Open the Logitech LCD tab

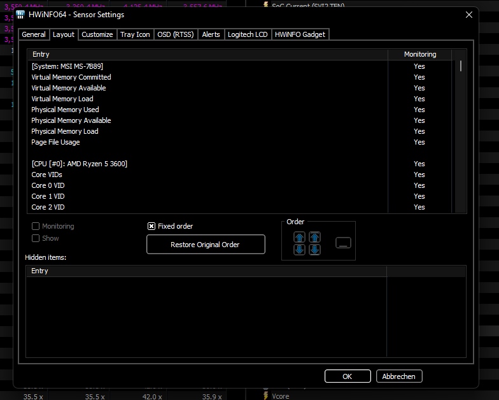pyautogui.click(x=248, y=34)
